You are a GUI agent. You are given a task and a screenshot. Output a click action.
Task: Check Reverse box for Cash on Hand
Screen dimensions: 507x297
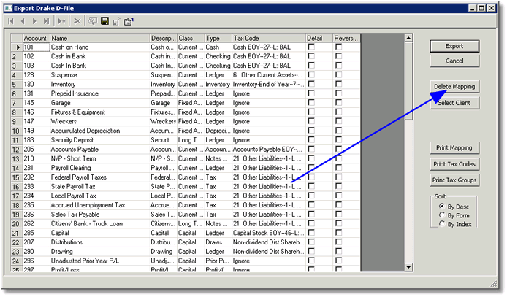[338, 47]
